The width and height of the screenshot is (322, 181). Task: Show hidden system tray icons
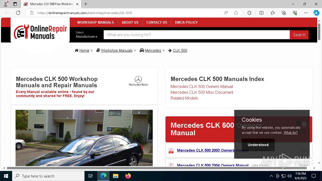click(x=271, y=176)
